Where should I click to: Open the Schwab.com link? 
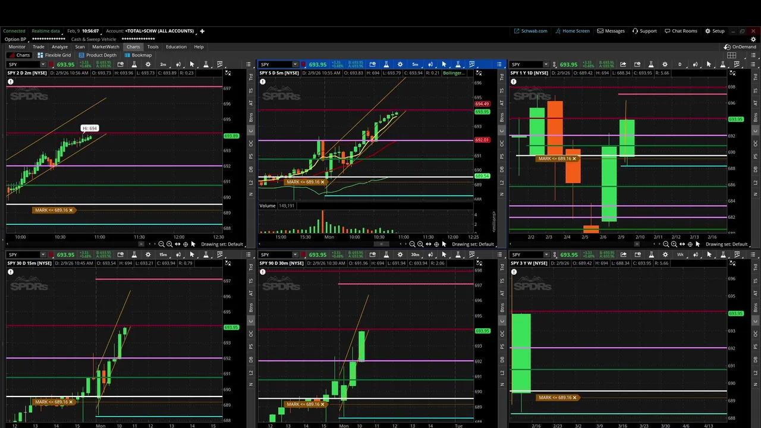530,31
